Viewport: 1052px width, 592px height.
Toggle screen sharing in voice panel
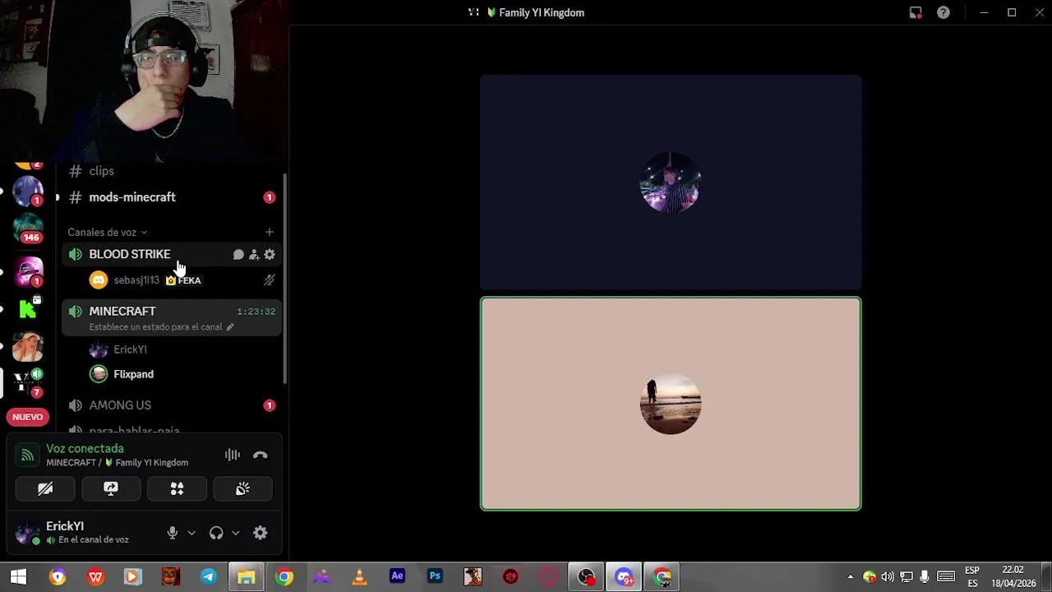[x=111, y=489]
